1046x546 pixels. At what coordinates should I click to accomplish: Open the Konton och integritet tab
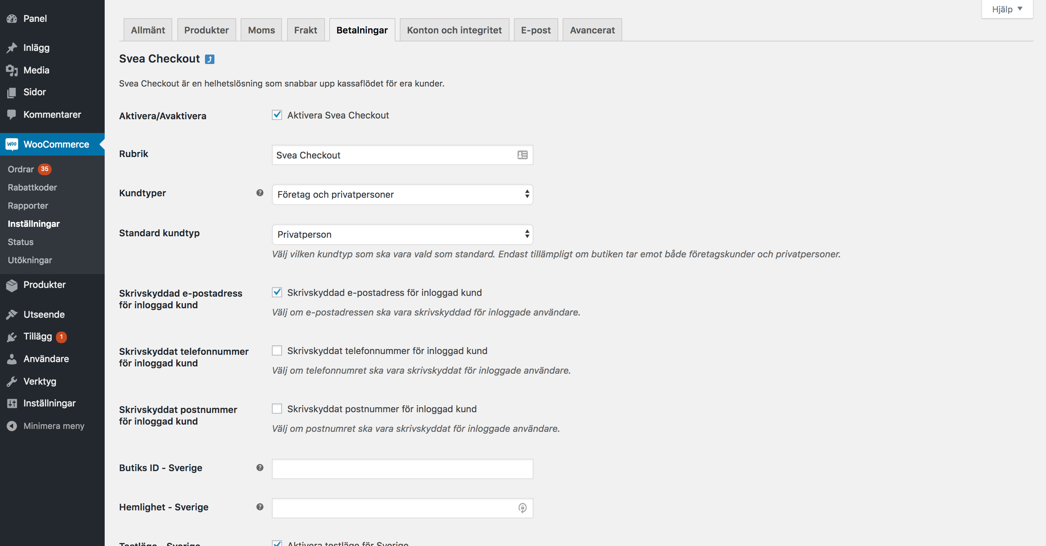pos(454,30)
